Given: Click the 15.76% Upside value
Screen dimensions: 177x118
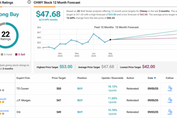Looking at the screenshot, I should click(x=113, y=112).
